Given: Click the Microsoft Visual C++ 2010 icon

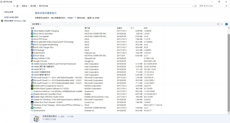Looking at the screenshot, I should [x=32, y=77].
